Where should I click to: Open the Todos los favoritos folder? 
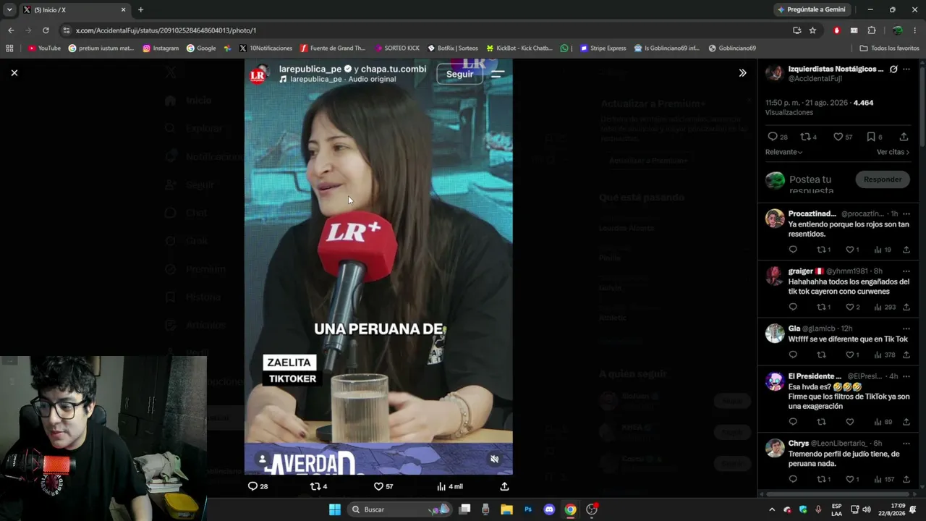click(x=889, y=48)
